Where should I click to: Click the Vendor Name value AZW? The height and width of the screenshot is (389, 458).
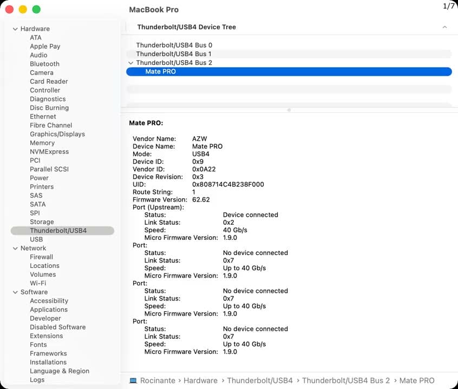[x=200, y=139]
